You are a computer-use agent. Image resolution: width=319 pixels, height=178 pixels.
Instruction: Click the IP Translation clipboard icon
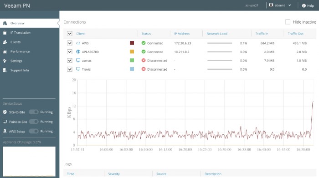(x=5, y=32)
